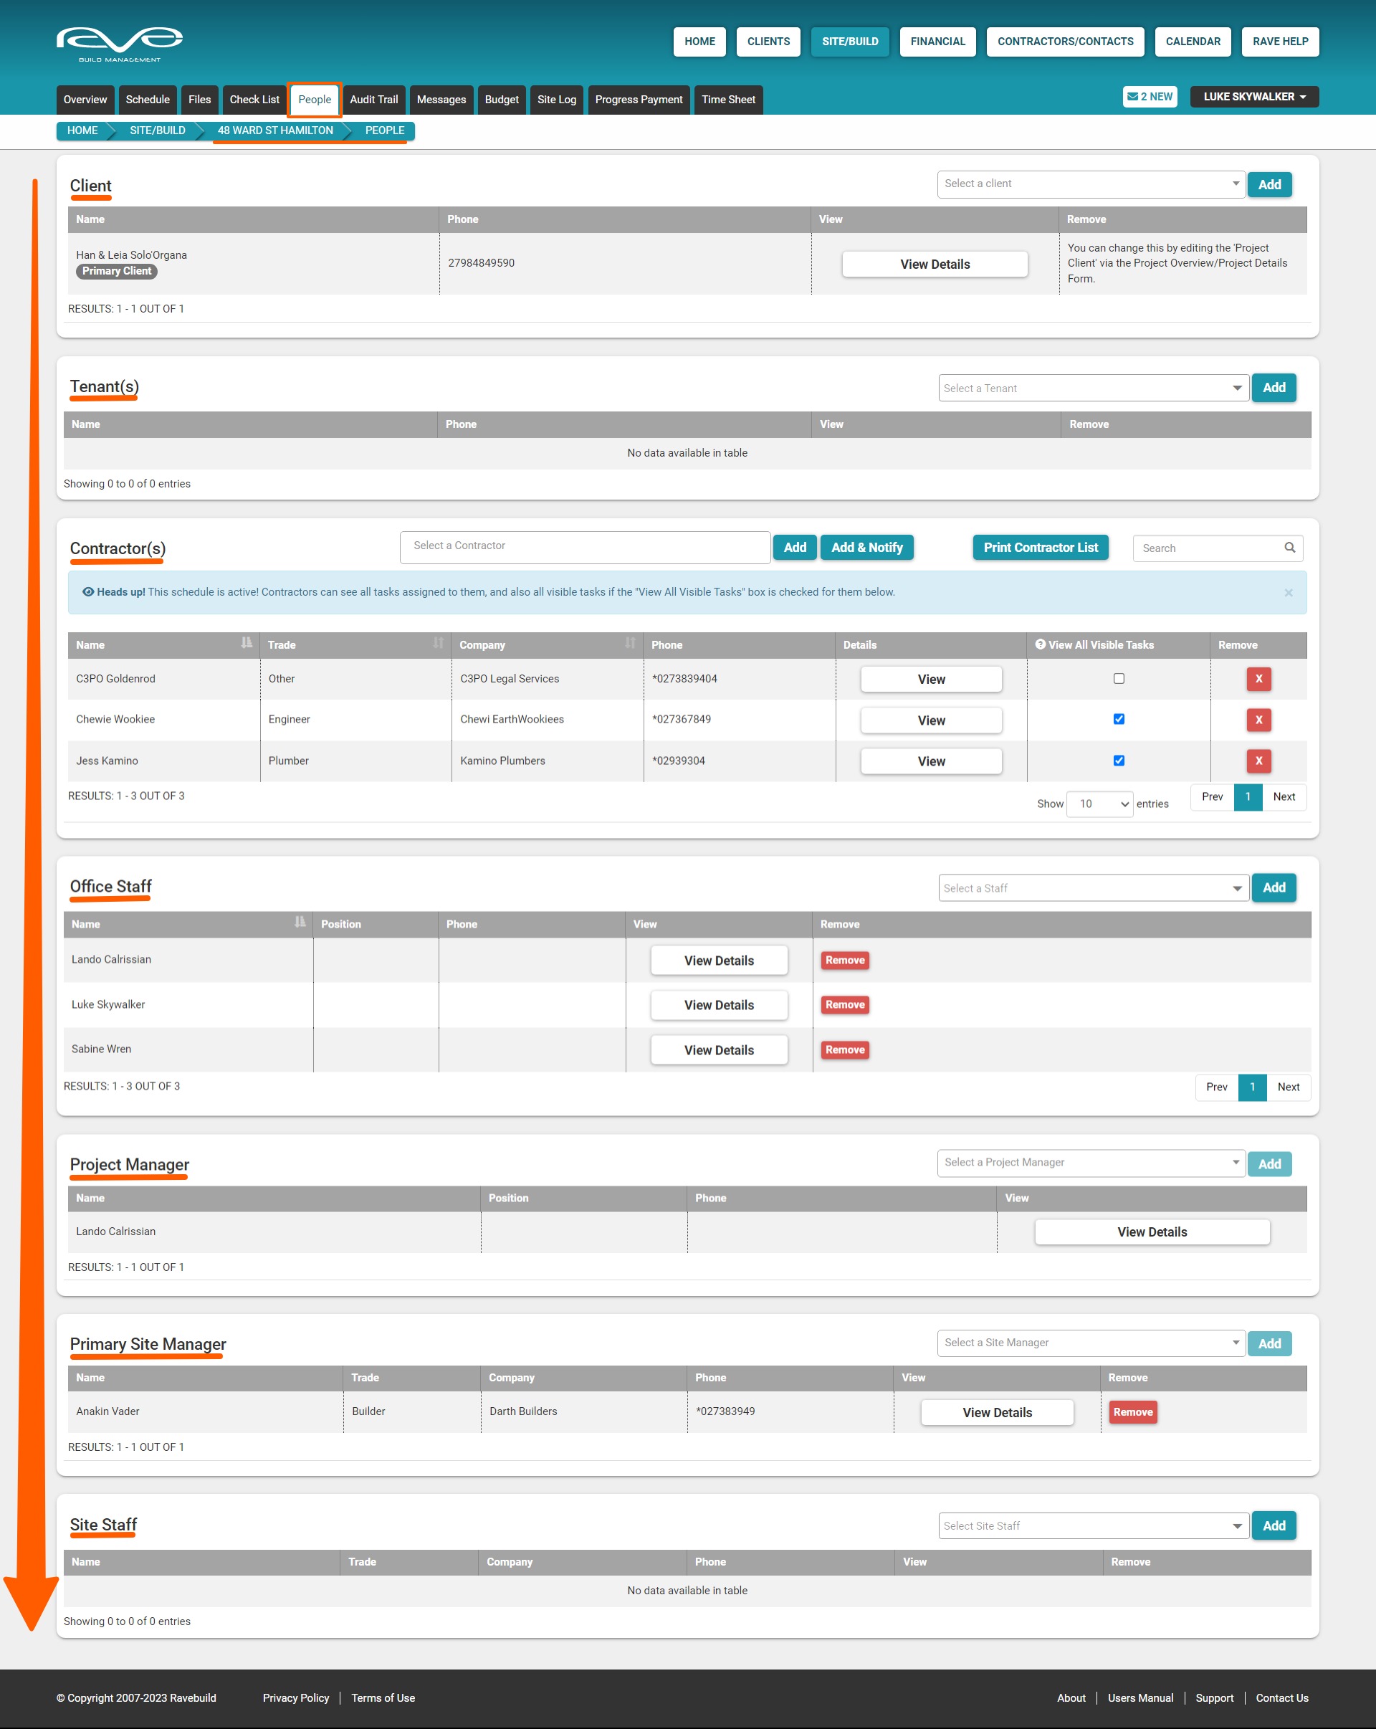
Task: Sort contractors by Trade column icon
Action: [x=438, y=643]
